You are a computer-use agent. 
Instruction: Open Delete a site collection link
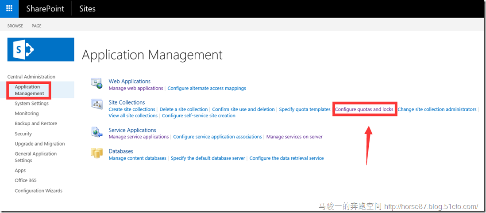tap(184, 109)
